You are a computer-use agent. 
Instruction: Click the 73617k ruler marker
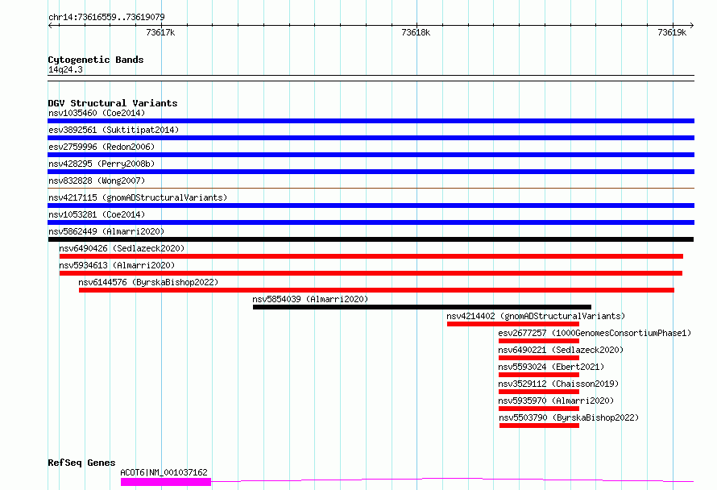click(160, 32)
